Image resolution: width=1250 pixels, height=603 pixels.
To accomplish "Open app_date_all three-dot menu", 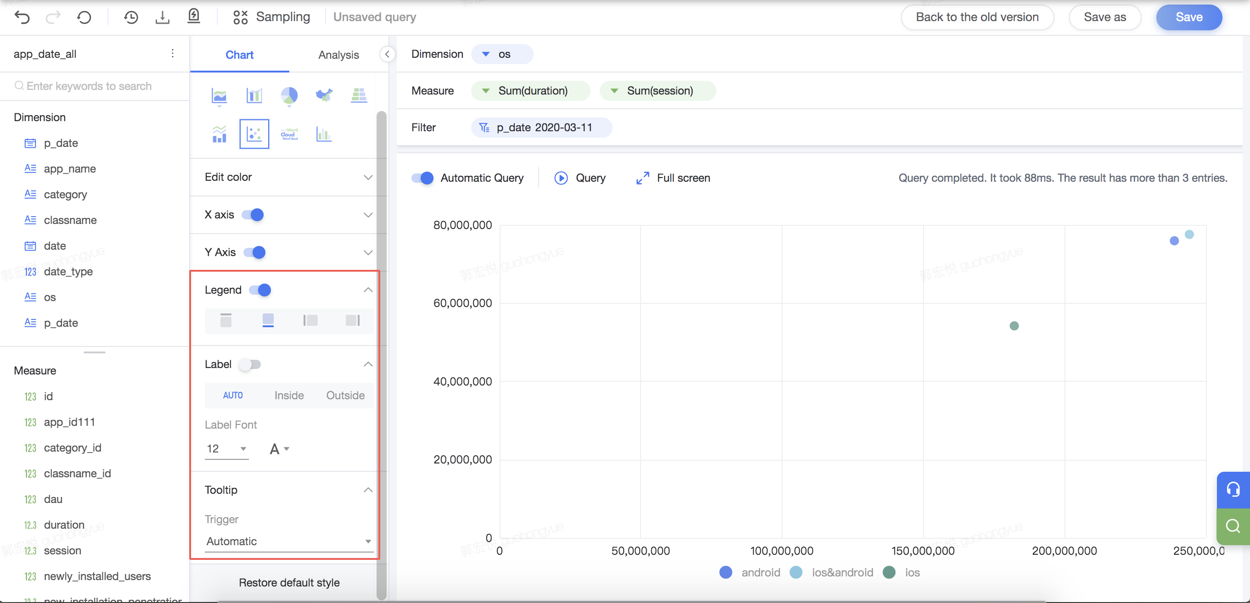I will 172,53.
